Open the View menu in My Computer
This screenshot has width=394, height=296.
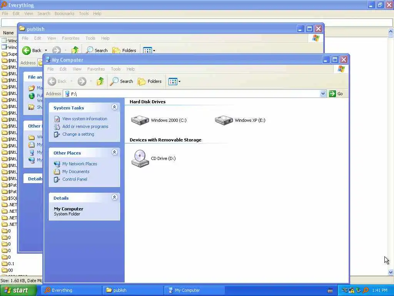pyautogui.click(x=77, y=69)
